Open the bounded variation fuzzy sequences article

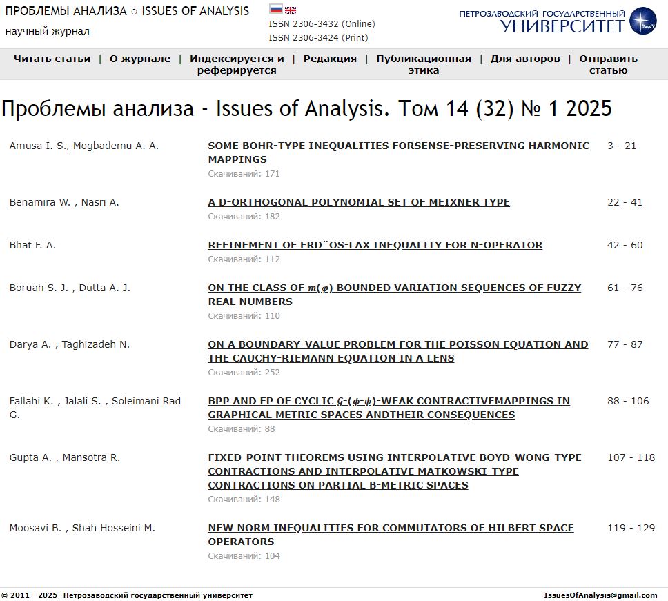pyautogui.click(x=394, y=294)
